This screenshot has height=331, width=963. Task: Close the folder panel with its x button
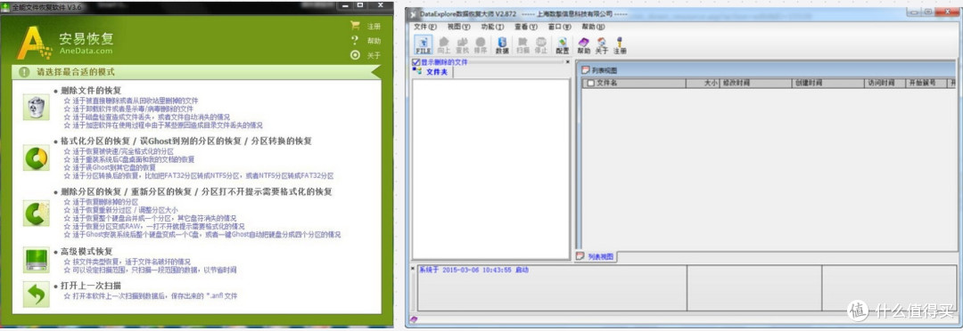pyautogui.click(x=567, y=62)
